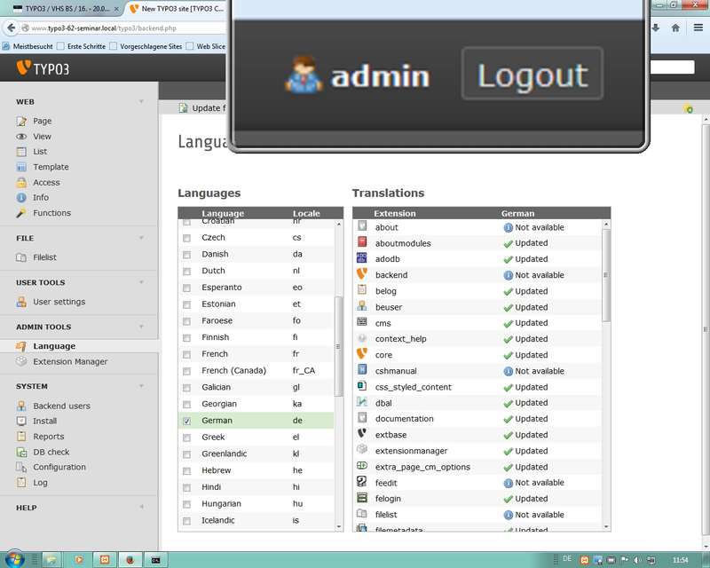Open the Access padlock icon
710x568 pixels.
[x=21, y=182]
